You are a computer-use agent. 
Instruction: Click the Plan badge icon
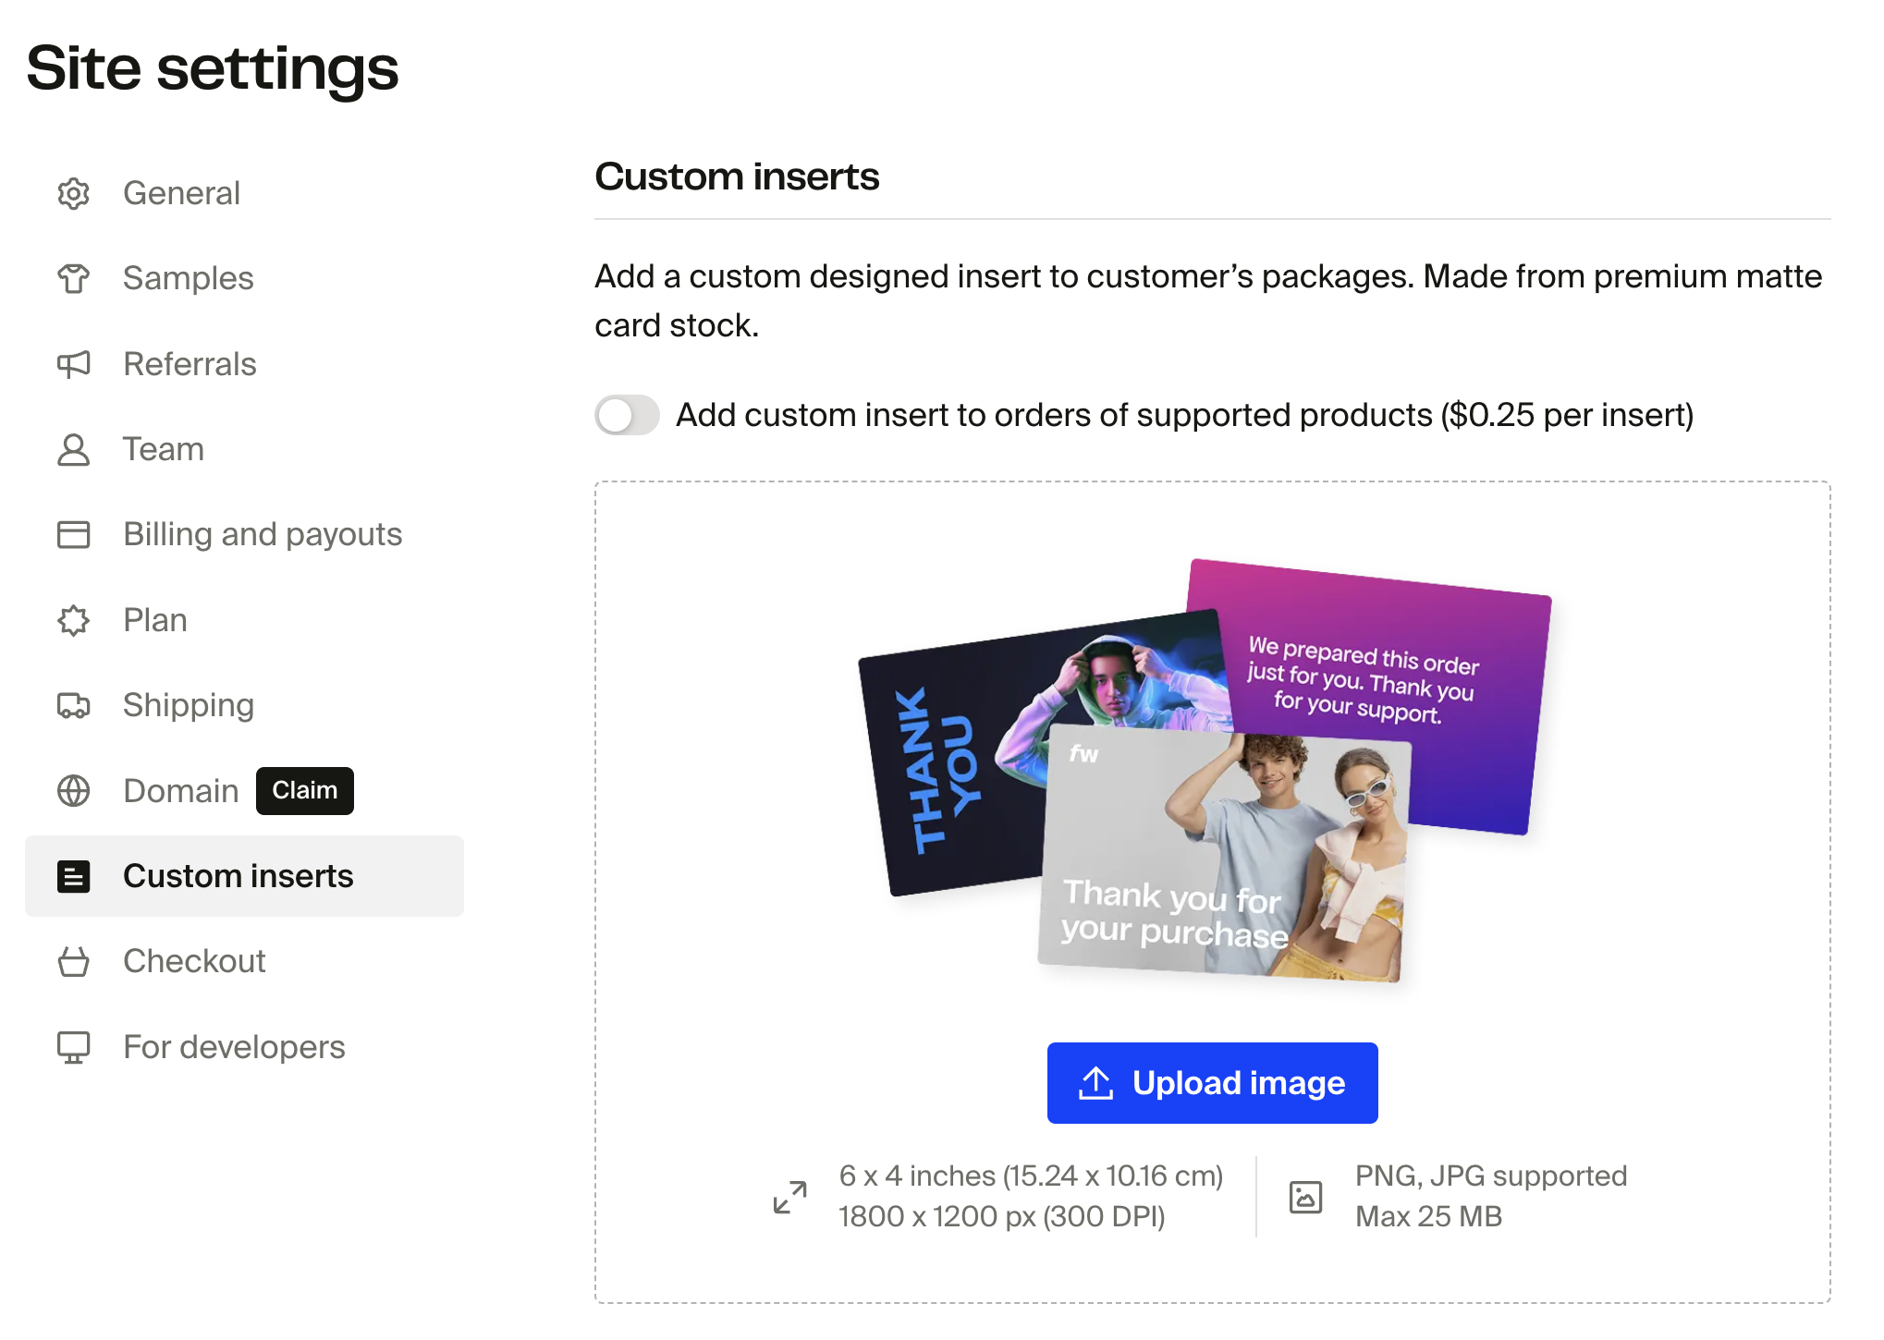point(74,620)
